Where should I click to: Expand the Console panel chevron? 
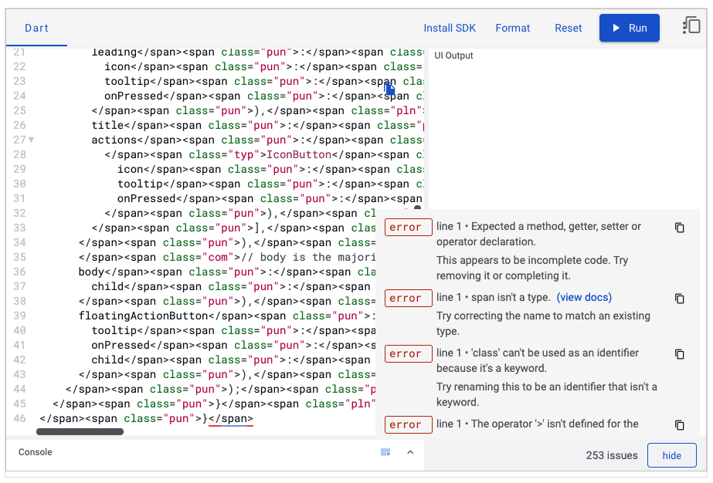(x=410, y=452)
